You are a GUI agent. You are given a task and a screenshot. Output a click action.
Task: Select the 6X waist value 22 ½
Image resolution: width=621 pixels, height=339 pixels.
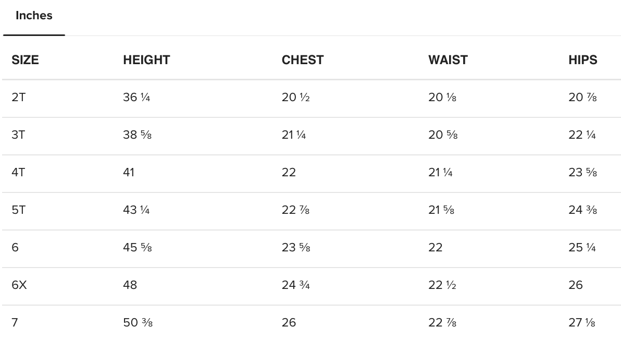point(442,285)
